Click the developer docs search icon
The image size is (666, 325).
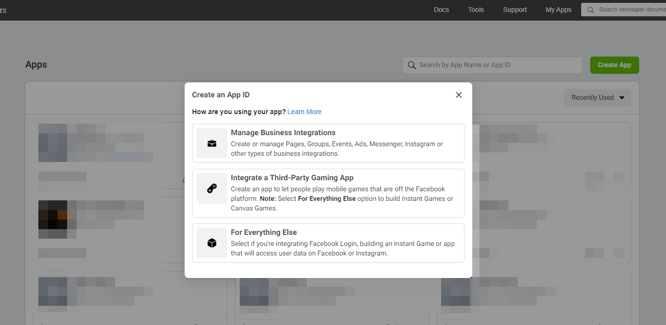[x=590, y=10]
